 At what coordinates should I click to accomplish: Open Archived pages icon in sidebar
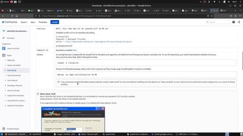point(4,128)
